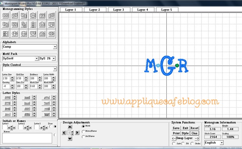
Task: Select the oval monogram style icon in bottom row
Action: pyautogui.click(x=51, y=33)
